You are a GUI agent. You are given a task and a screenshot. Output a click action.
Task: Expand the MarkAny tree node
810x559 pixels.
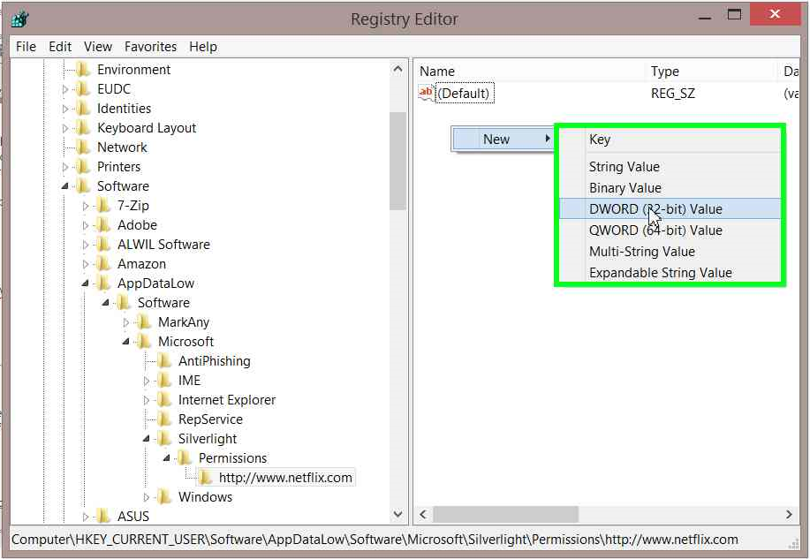pyautogui.click(x=126, y=322)
